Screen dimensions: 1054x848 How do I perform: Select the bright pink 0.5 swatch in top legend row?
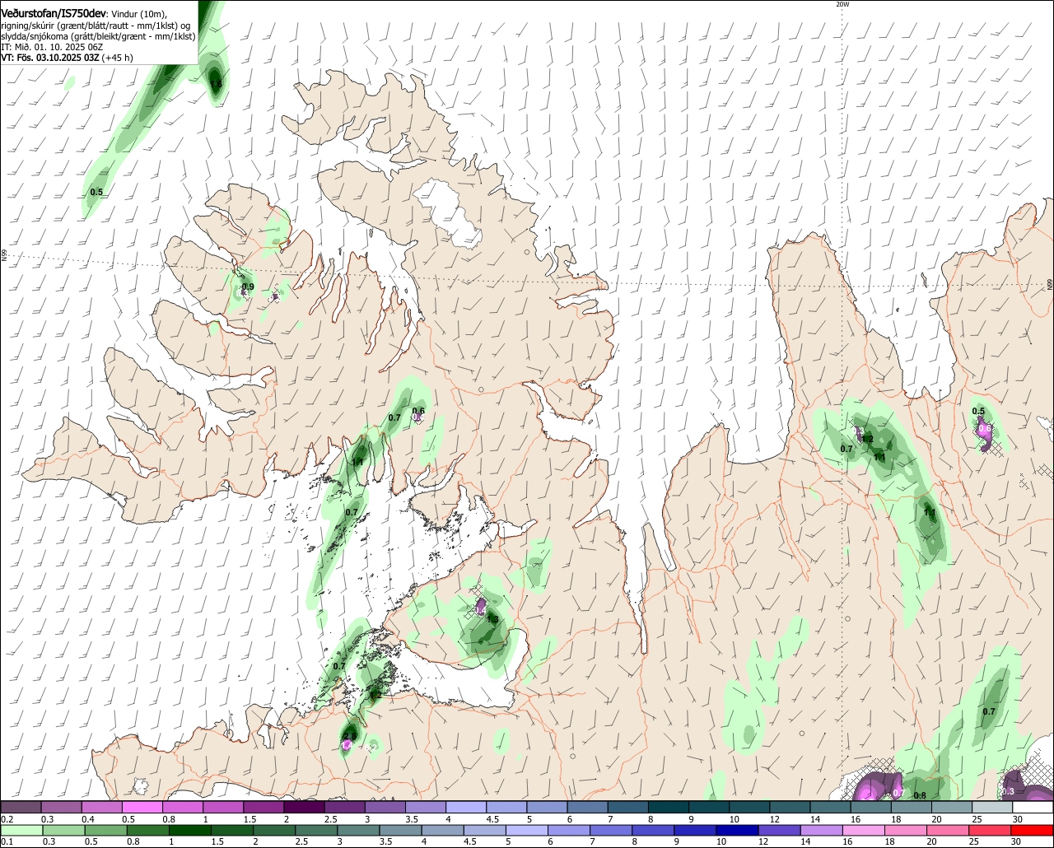pos(142,807)
